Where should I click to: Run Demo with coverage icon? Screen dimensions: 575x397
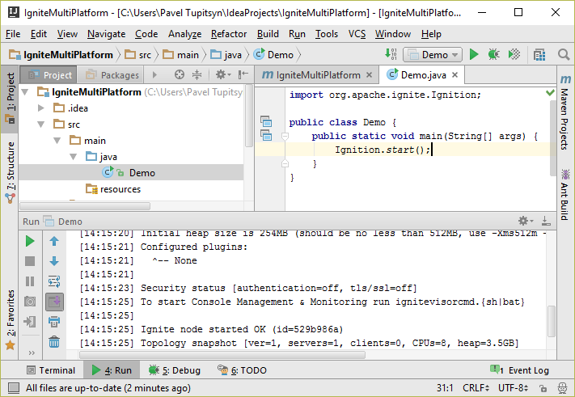tap(514, 55)
